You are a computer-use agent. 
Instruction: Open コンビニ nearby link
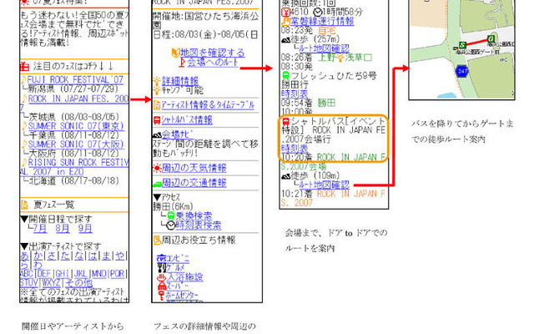[x=178, y=258]
